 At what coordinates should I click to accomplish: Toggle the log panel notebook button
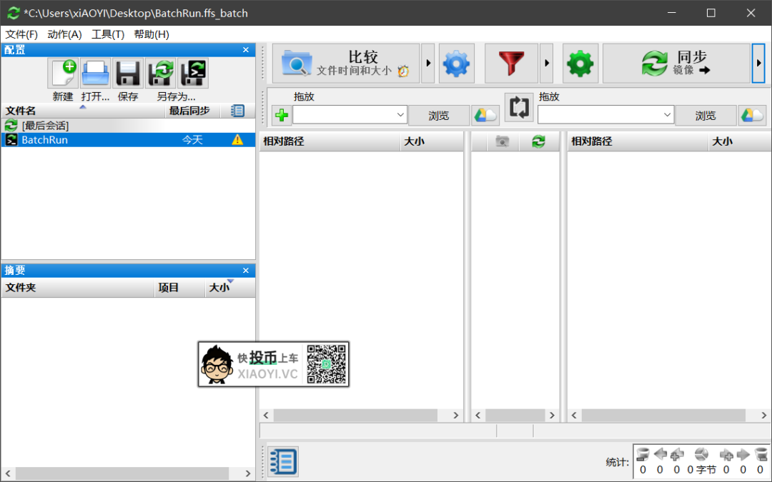282,462
